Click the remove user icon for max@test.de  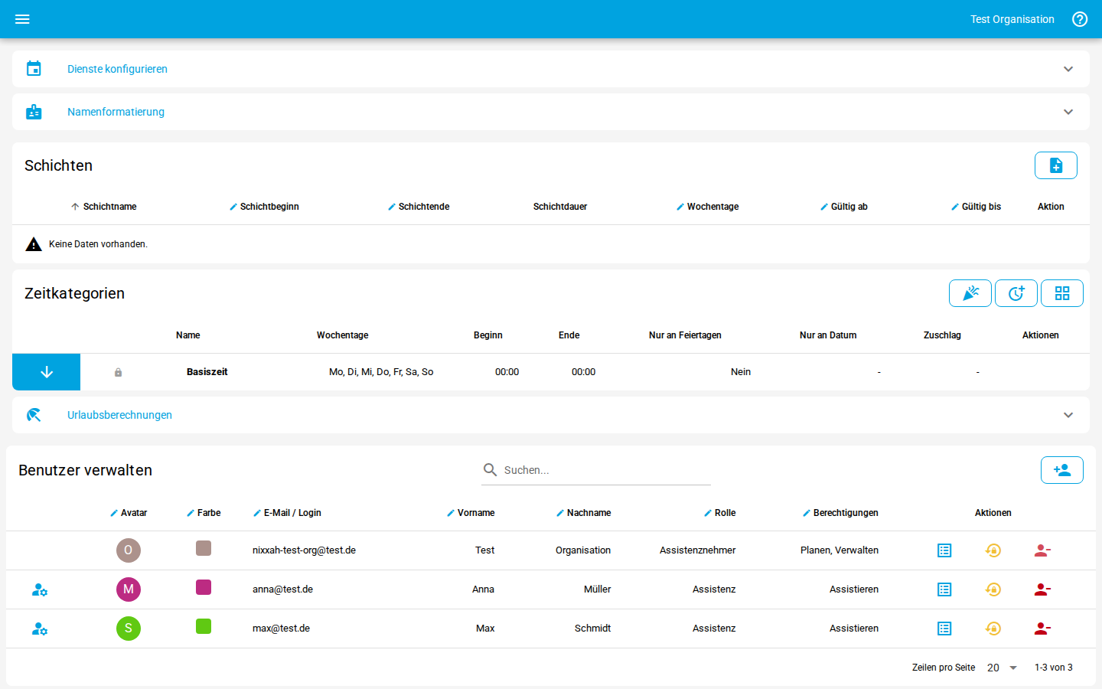point(1042,629)
